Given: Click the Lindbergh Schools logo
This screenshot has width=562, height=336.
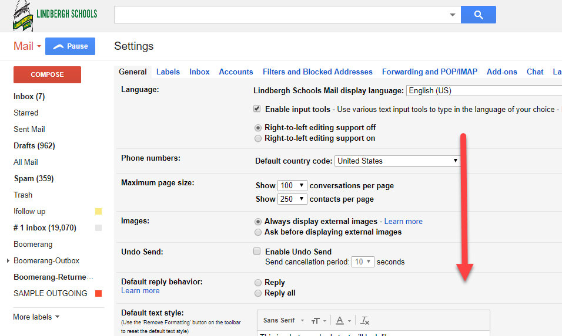Looking at the screenshot, I should [55, 16].
